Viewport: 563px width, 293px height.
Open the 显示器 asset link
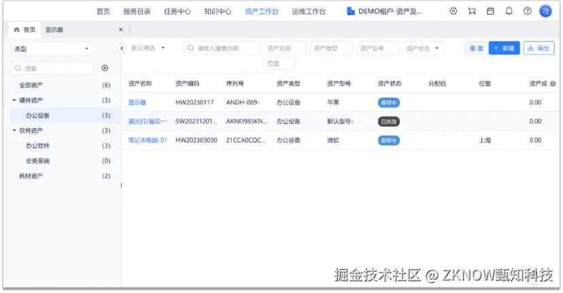click(137, 102)
